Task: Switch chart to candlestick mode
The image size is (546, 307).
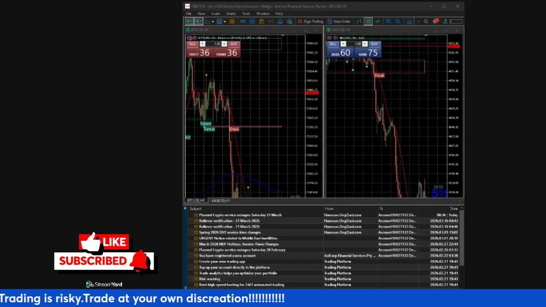Action: coord(368,21)
